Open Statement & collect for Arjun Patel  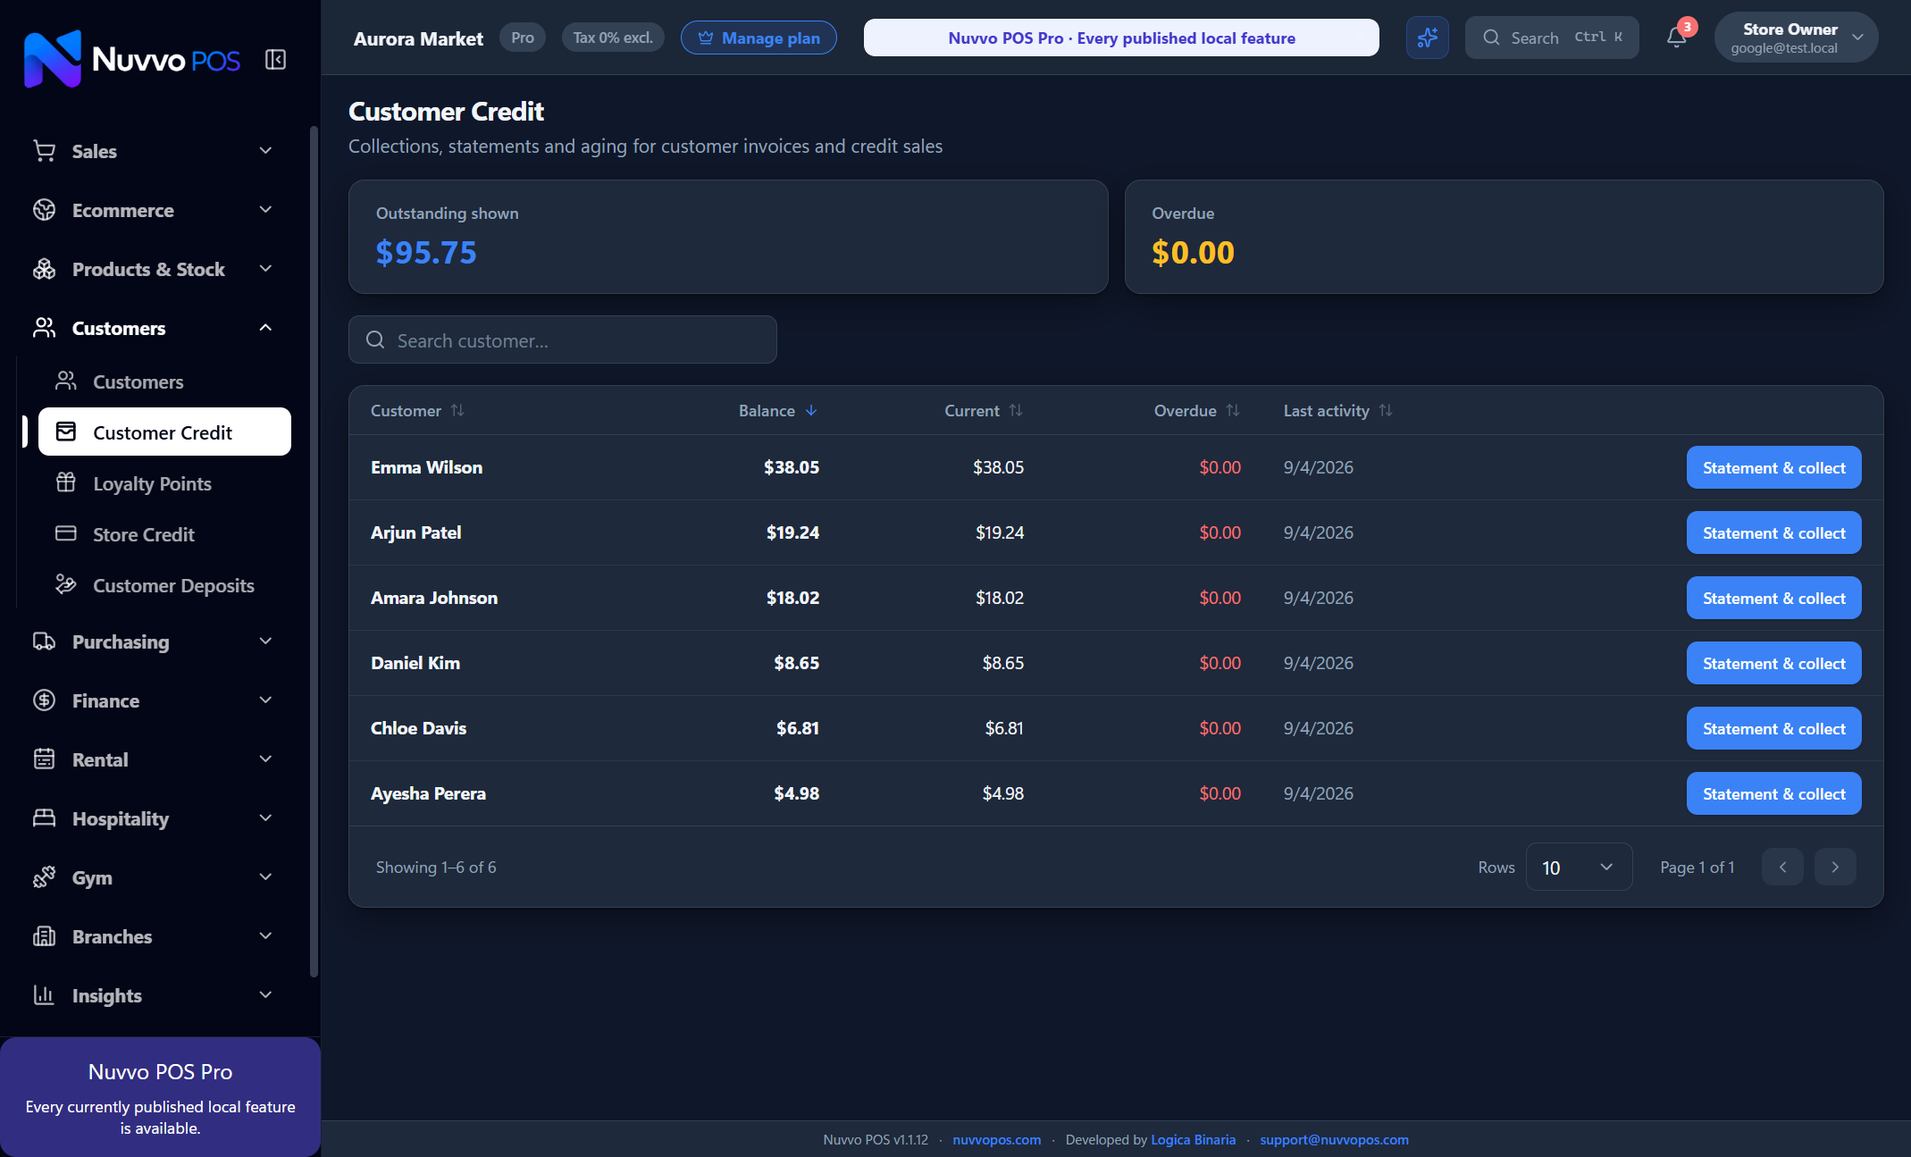coord(1773,532)
